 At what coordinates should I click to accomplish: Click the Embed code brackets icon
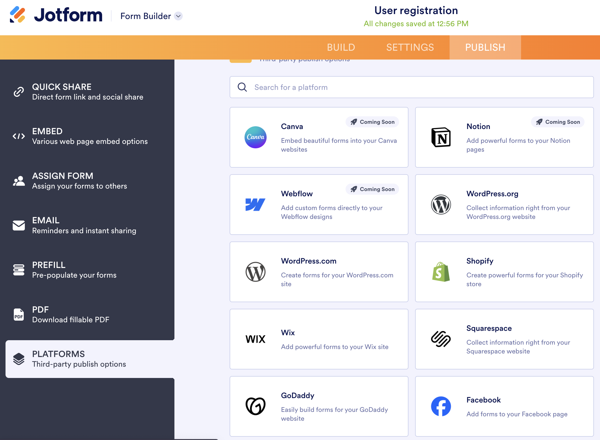tap(19, 136)
